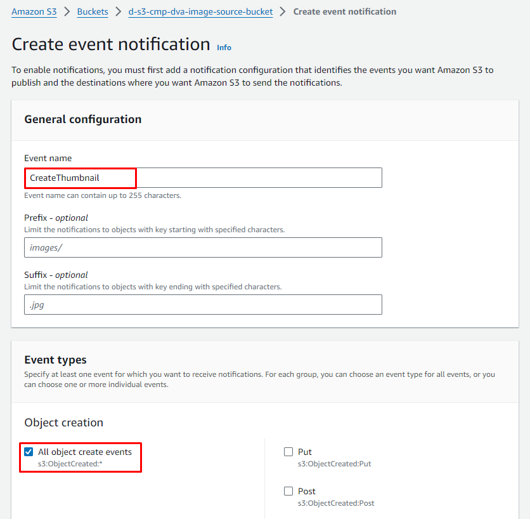Click the Object creation subsection heading
The height and width of the screenshot is (519, 530).
(x=63, y=423)
